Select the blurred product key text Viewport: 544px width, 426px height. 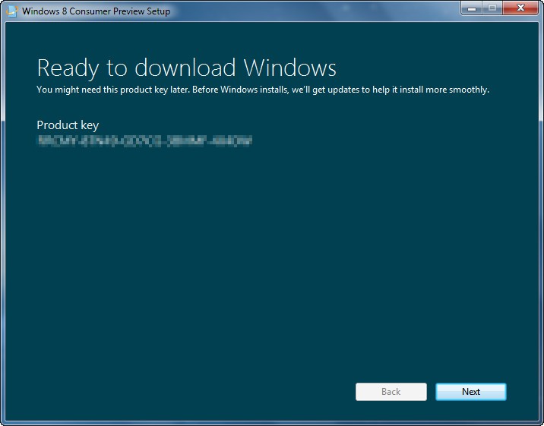144,140
